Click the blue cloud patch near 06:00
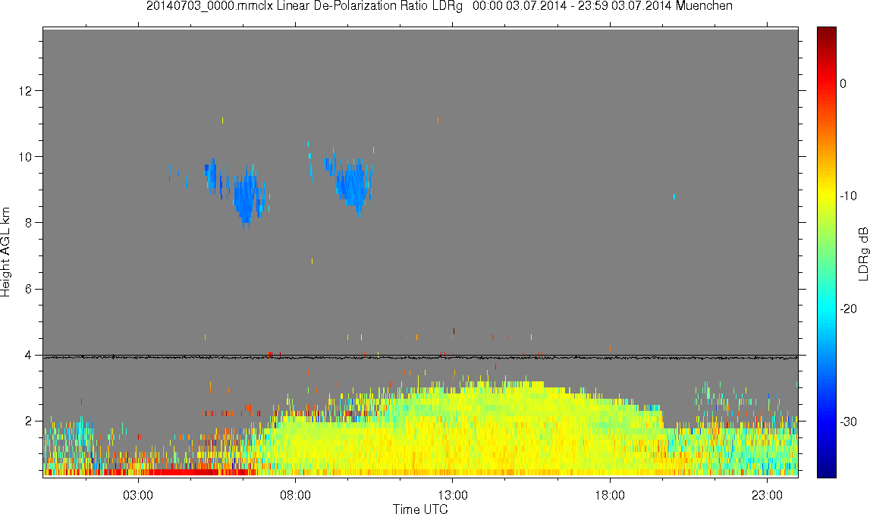Image resolution: width=870 pixels, height=514 pixels. (245, 197)
